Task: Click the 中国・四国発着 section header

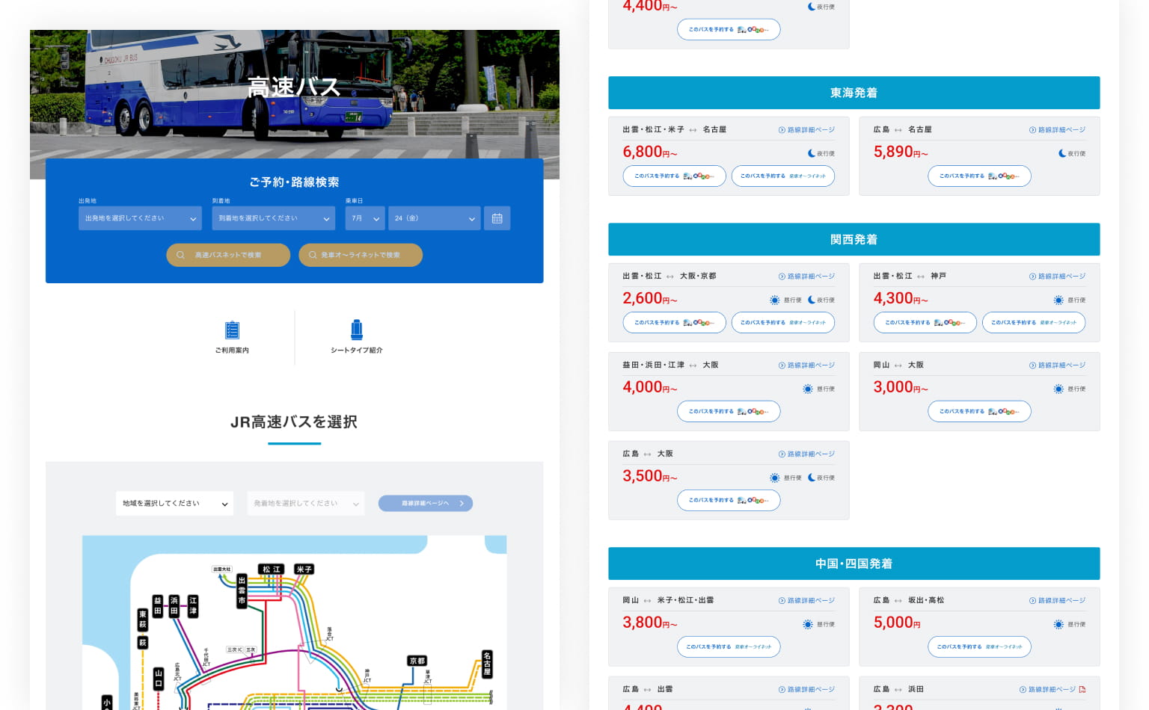Action: click(854, 564)
